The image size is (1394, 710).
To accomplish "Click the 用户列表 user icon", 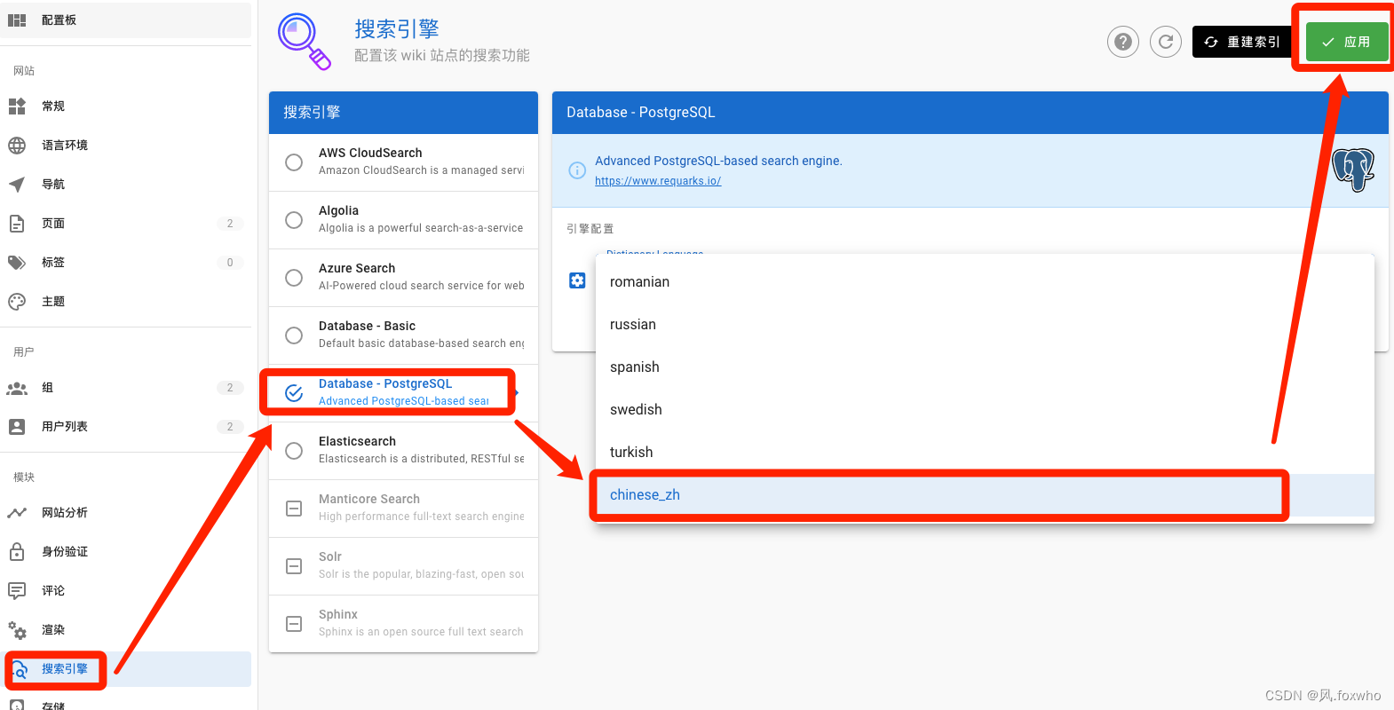I will (x=17, y=426).
